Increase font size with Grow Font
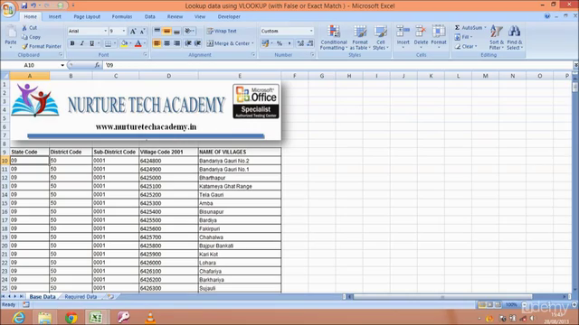 (133, 32)
